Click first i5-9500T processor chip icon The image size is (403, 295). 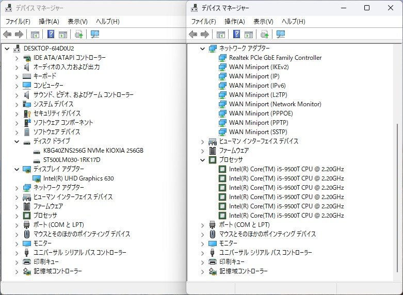(x=222, y=169)
